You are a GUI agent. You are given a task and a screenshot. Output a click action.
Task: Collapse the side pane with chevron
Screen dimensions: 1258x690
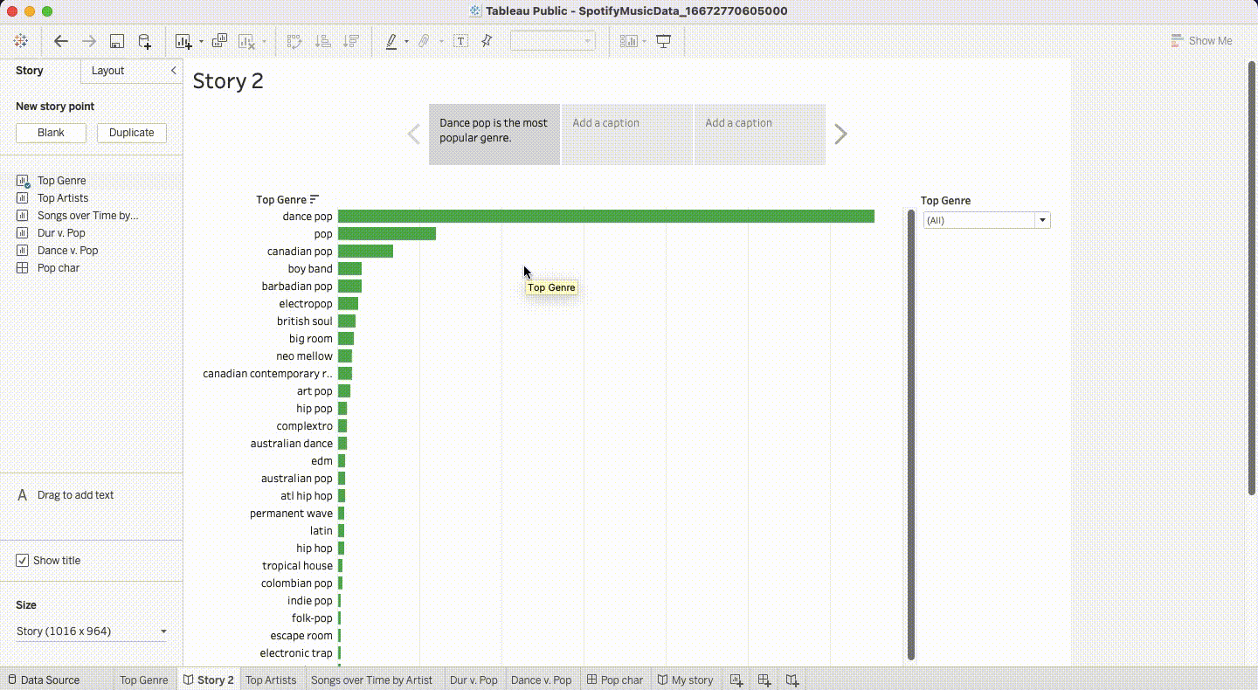(173, 71)
